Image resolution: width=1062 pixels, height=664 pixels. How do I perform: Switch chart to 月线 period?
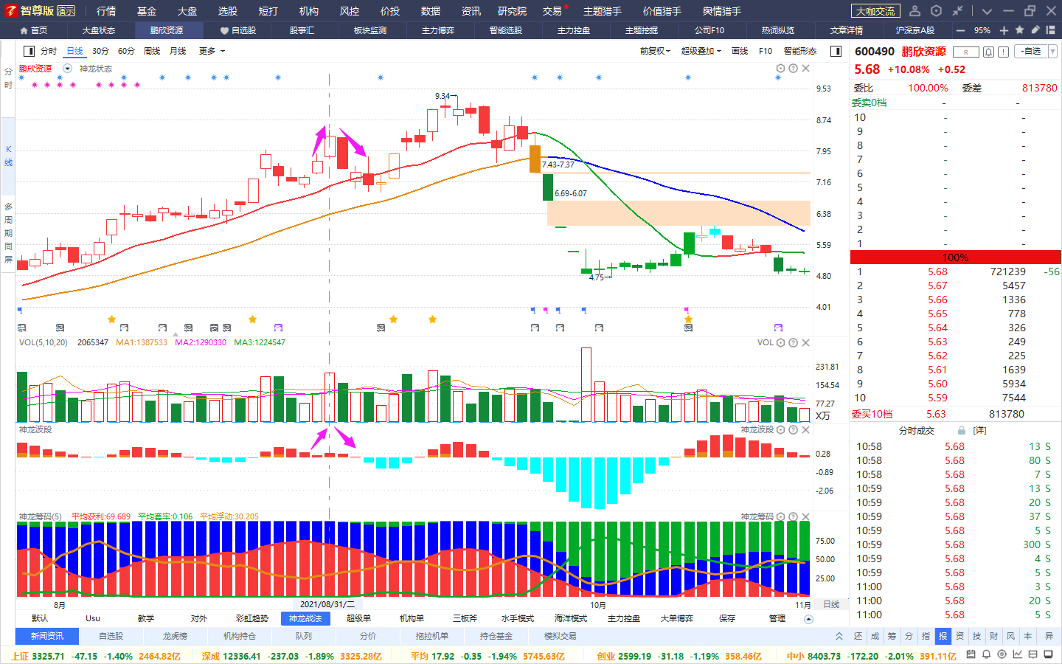coord(178,51)
